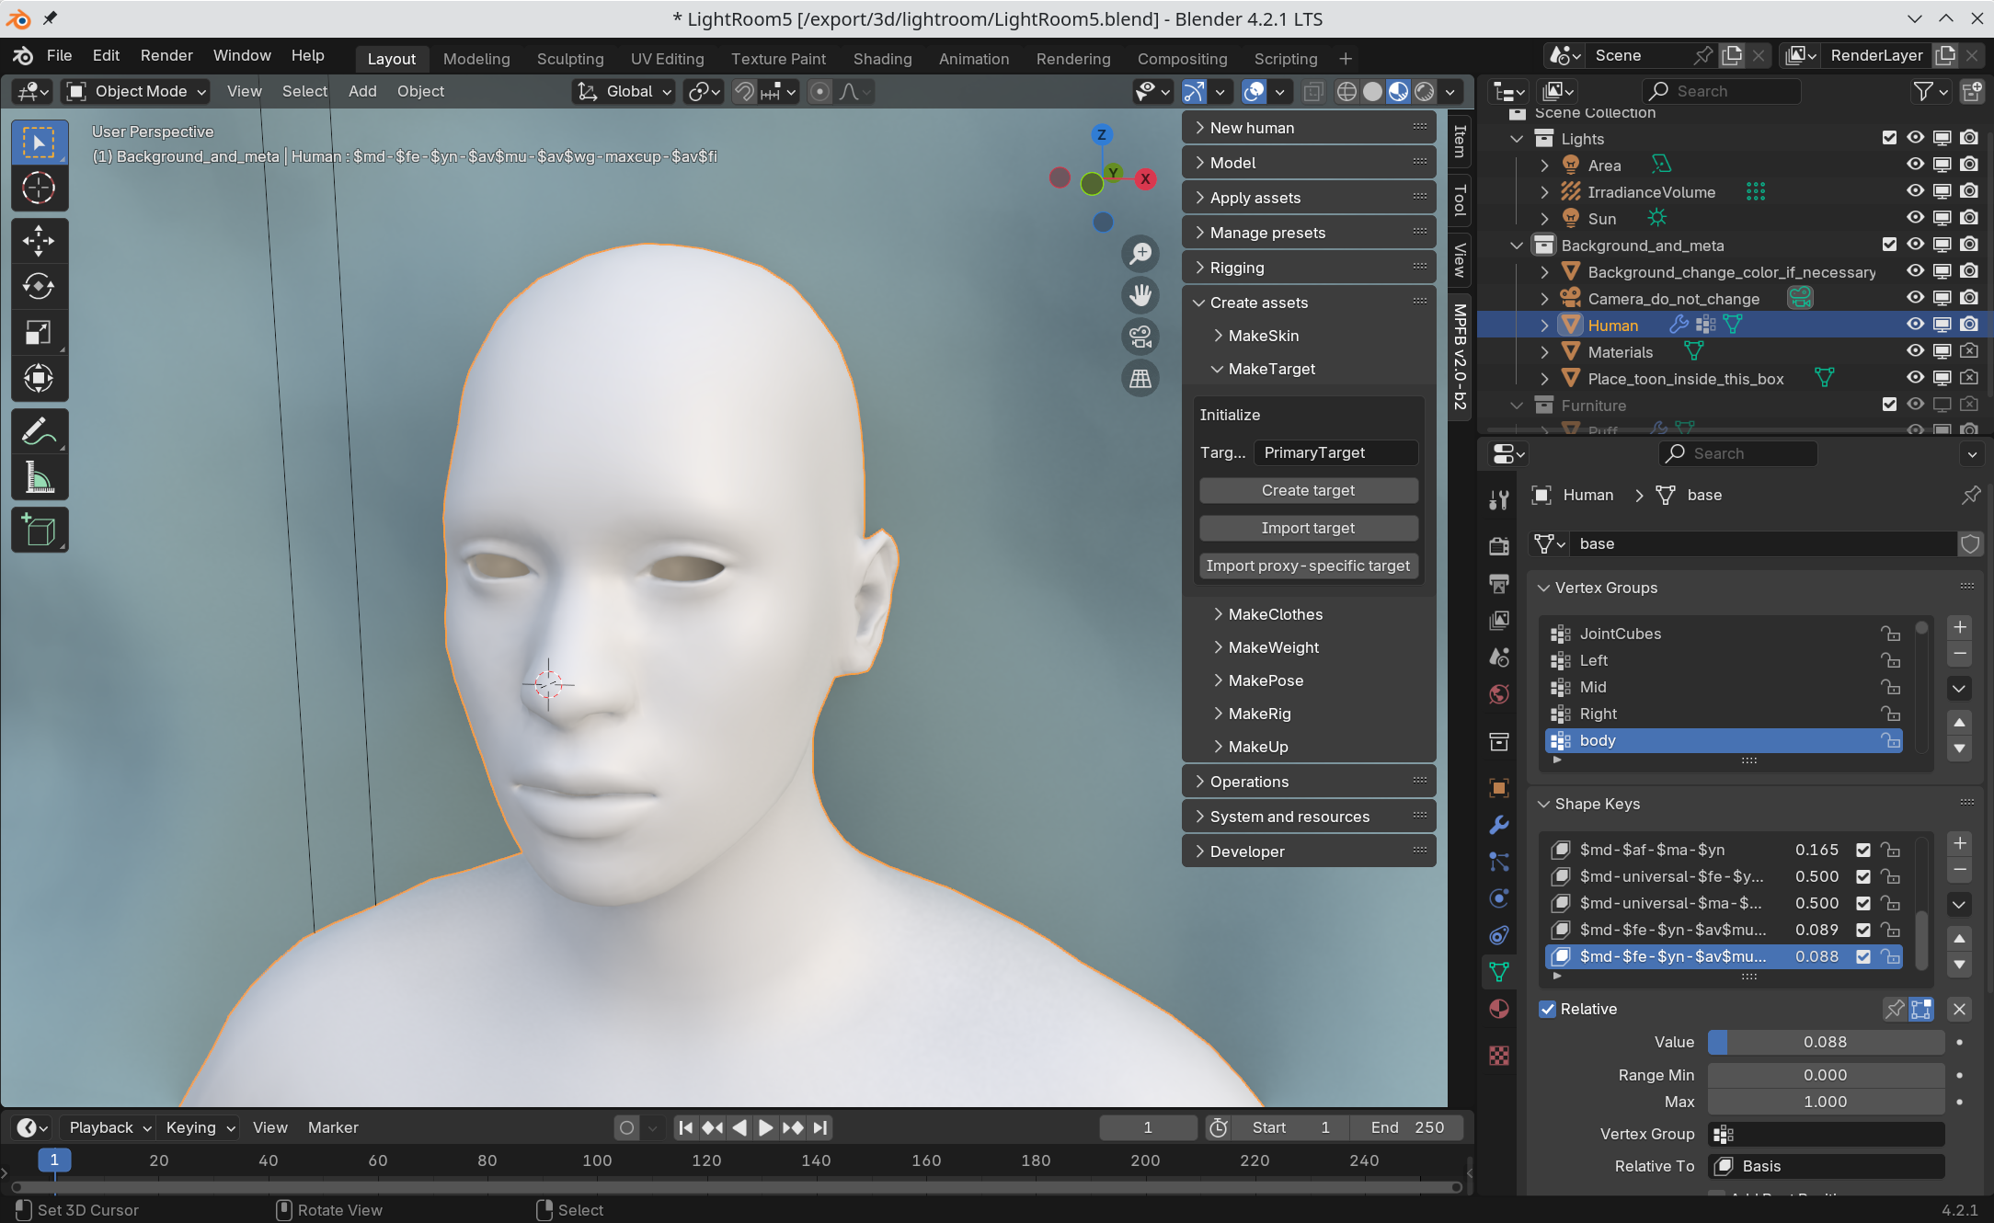Open the Object Mode dropdown
Viewport: 1994px width, 1223px height.
click(x=136, y=91)
